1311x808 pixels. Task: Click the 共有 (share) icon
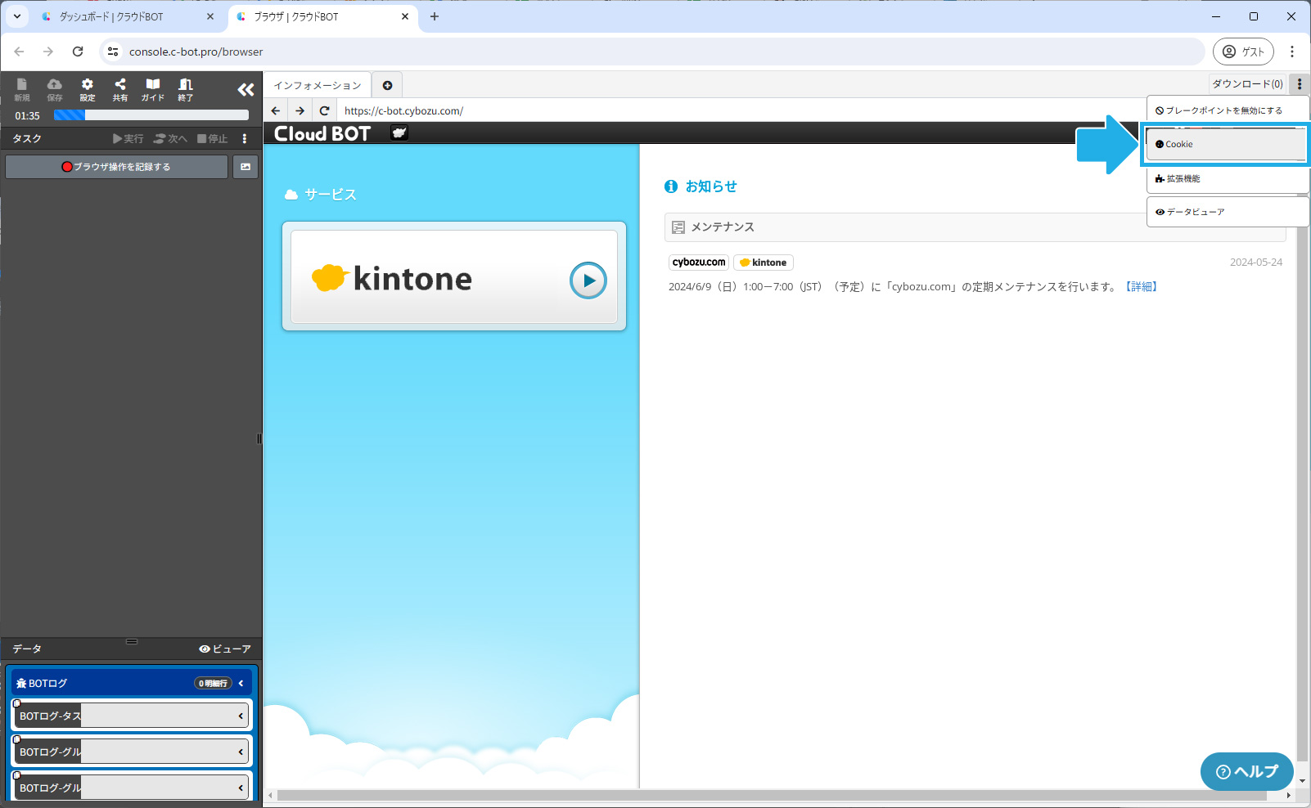pyautogui.click(x=120, y=89)
